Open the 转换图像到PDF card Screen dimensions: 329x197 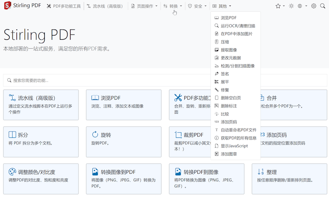[124, 179]
